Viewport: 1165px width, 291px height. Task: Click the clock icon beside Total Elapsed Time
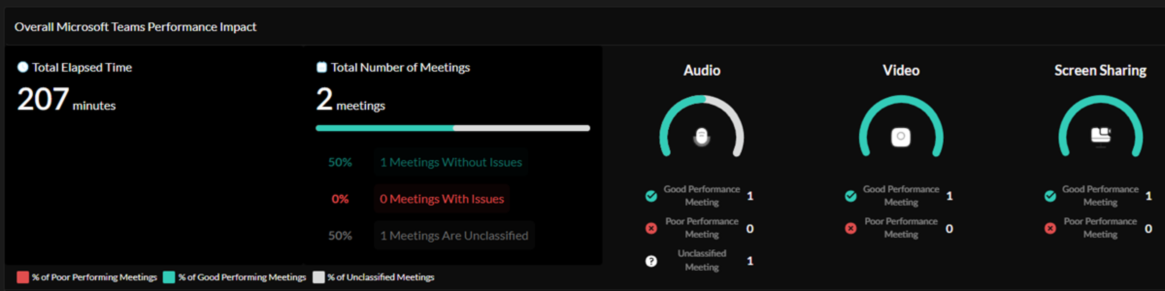(x=23, y=67)
